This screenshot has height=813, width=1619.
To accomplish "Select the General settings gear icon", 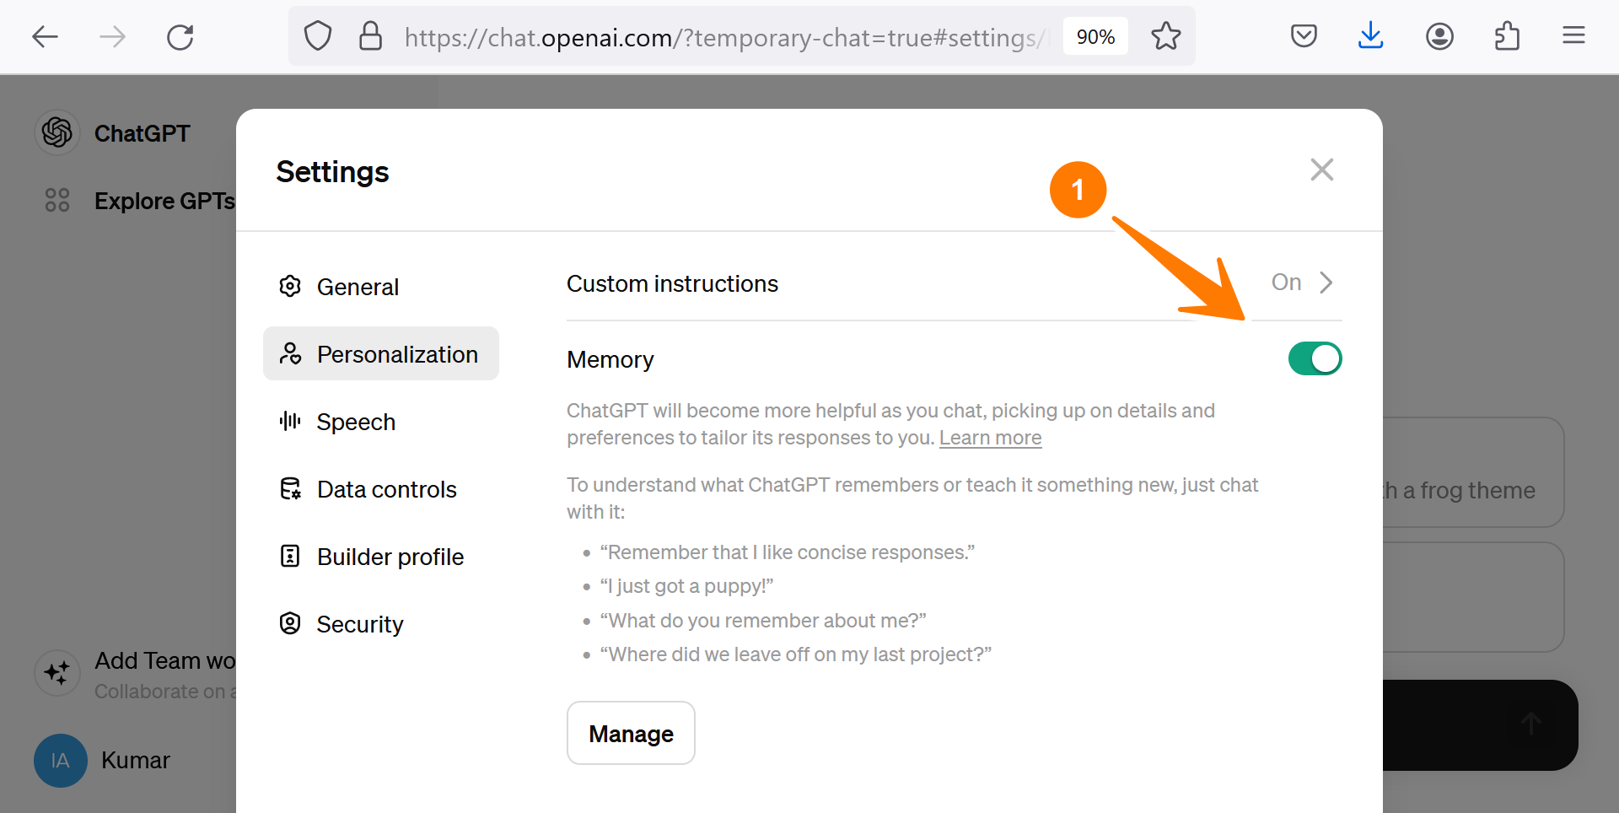I will [290, 286].
